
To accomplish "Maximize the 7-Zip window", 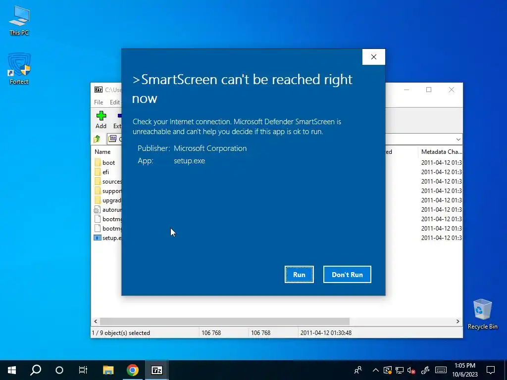I will (429, 90).
